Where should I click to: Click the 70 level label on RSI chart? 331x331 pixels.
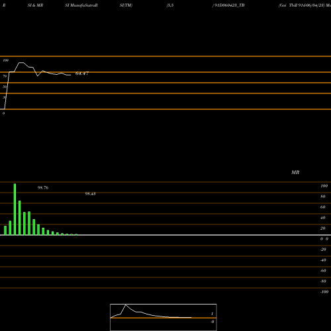click(5, 76)
